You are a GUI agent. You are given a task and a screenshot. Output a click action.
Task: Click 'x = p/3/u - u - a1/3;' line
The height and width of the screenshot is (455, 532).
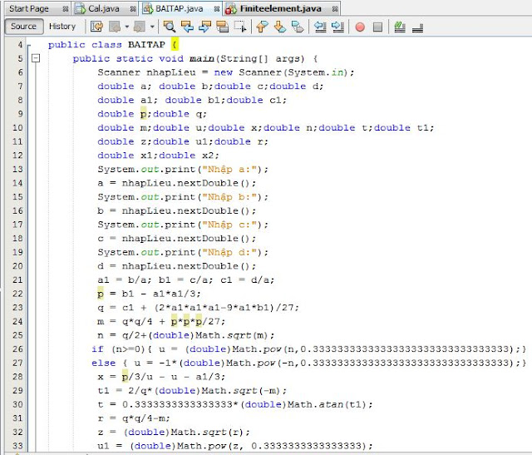coord(161,377)
